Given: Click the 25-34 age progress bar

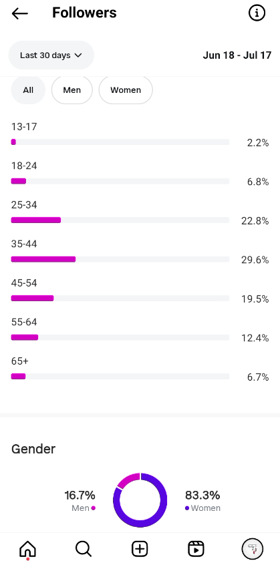Looking at the screenshot, I should tap(120, 220).
